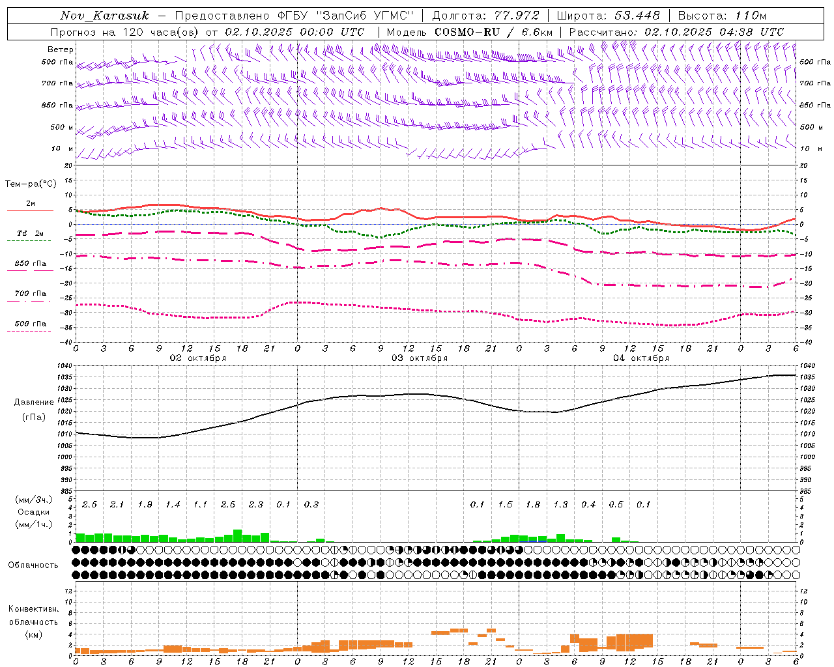Click the 'Широта: 53.448' header field
The width and height of the screenshot is (834, 667).
(608, 16)
